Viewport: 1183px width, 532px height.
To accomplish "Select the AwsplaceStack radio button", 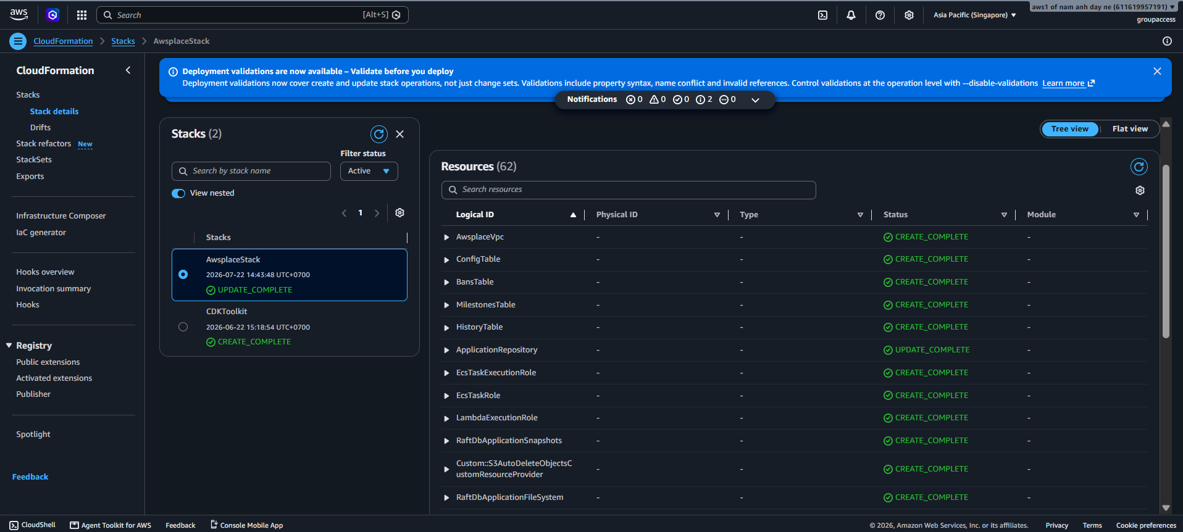I will click(183, 274).
